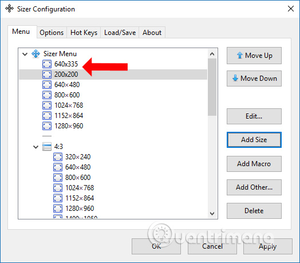The width and height of the screenshot is (300, 263).
Task: Click the icon of 1024×768 under 4:3
Action: [x=58, y=188]
